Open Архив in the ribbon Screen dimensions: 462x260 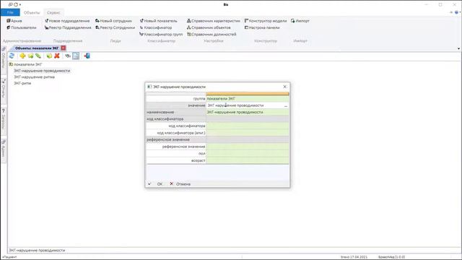point(14,21)
